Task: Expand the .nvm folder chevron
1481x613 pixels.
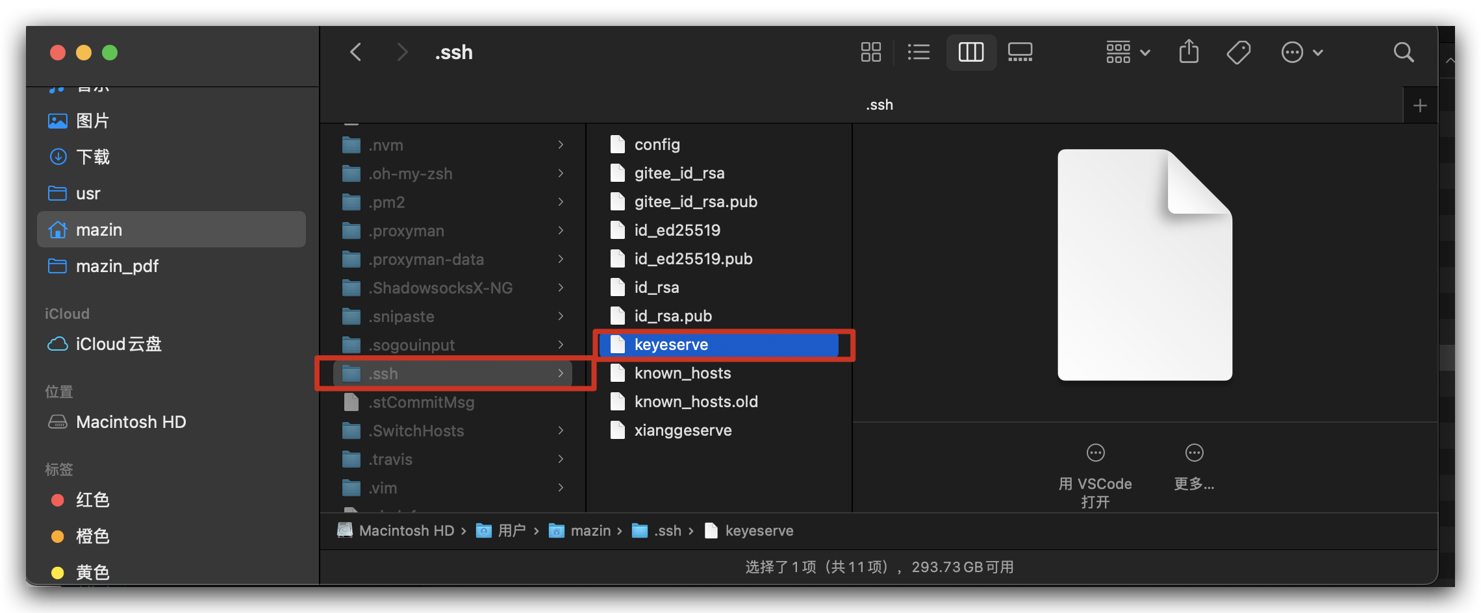Action: coord(561,145)
